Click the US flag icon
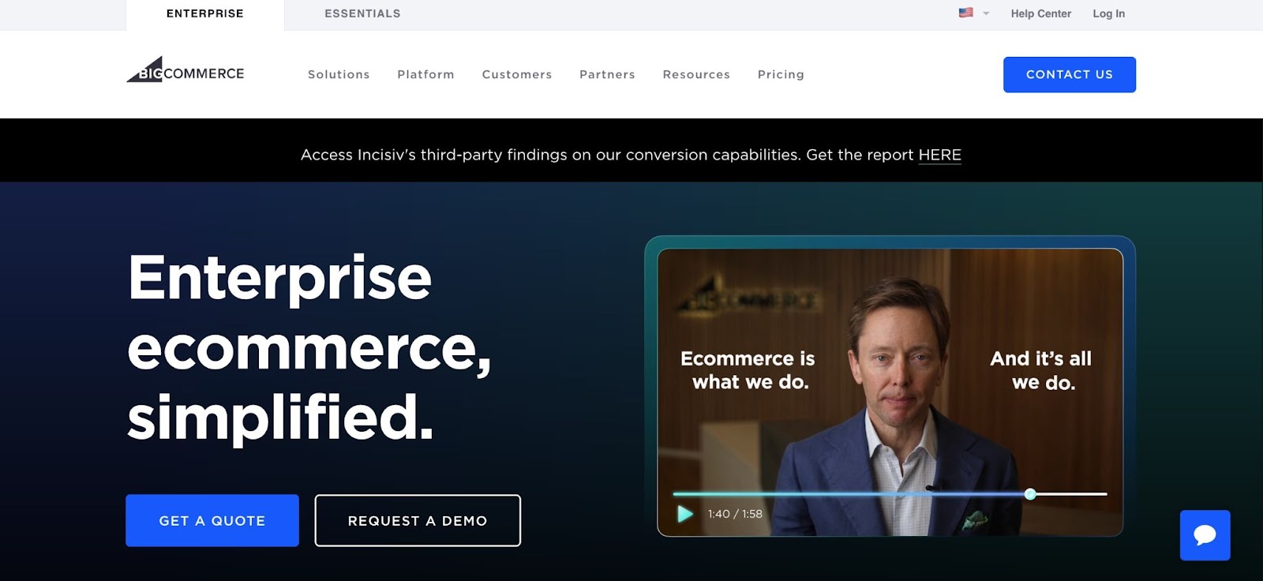The width and height of the screenshot is (1263, 581). (x=965, y=13)
